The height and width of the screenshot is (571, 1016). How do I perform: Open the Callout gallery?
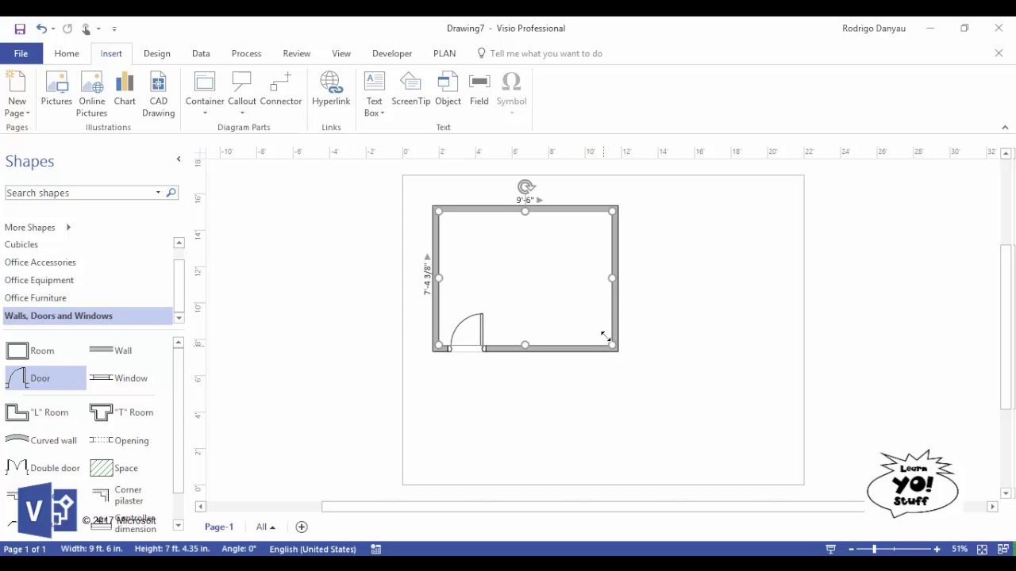(242, 94)
